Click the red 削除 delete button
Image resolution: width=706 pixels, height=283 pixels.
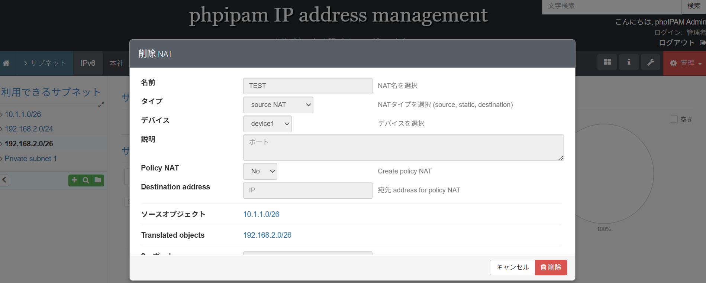point(551,267)
